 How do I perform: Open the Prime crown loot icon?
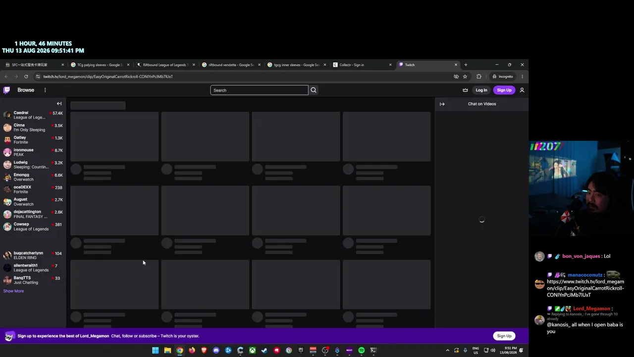point(465,90)
